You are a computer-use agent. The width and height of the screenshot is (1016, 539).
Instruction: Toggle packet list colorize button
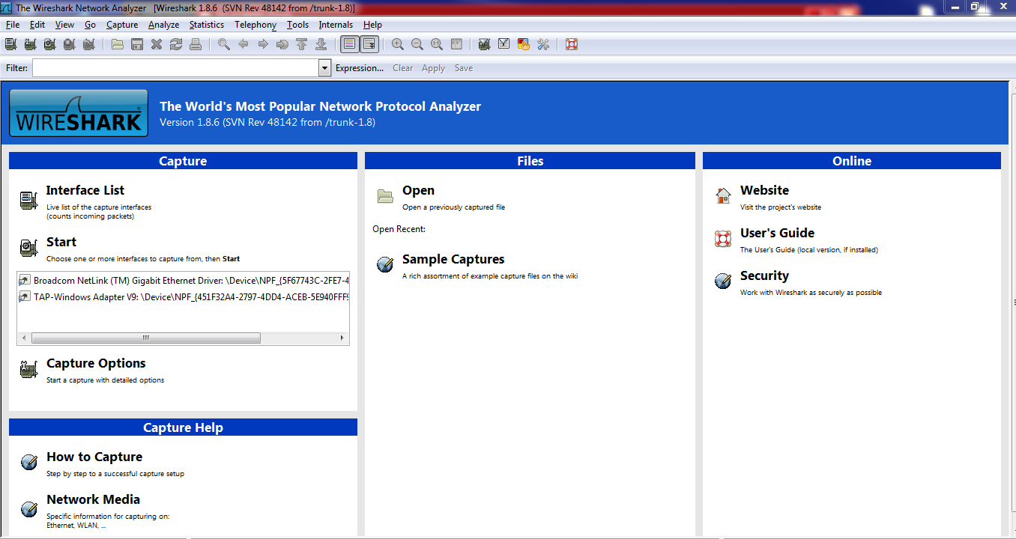coord(349,44)
